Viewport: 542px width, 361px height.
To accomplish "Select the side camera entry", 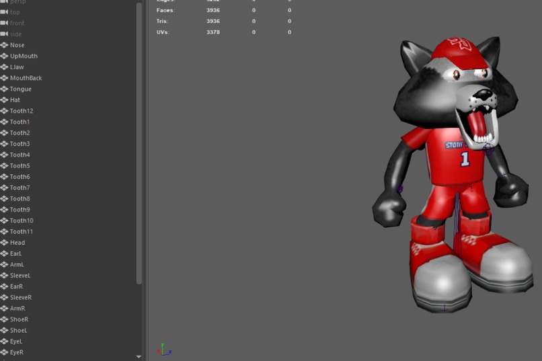I will click(x=15, y=34).
